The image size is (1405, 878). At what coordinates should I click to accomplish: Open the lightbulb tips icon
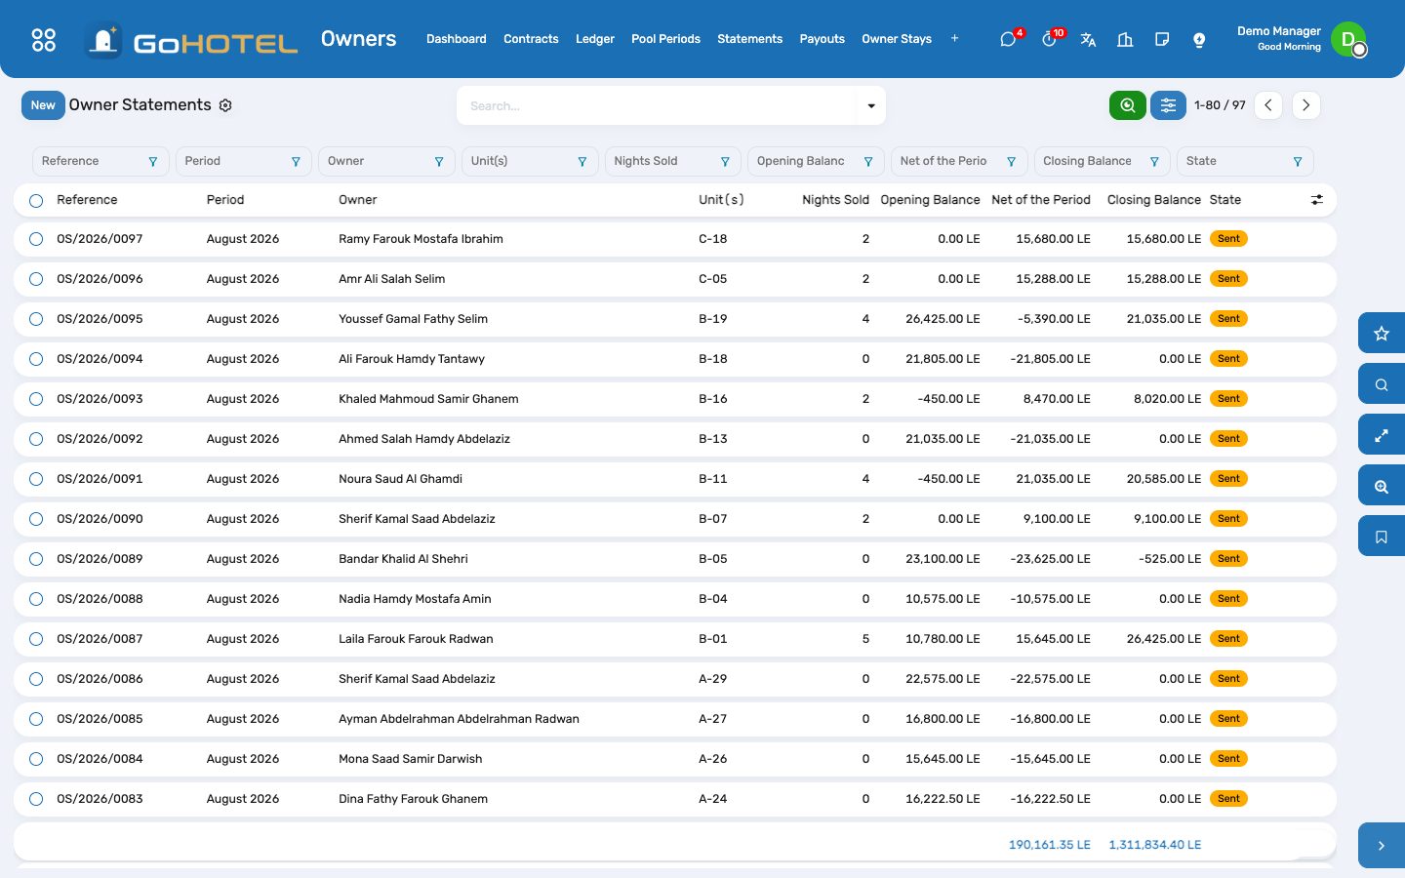1199,39
